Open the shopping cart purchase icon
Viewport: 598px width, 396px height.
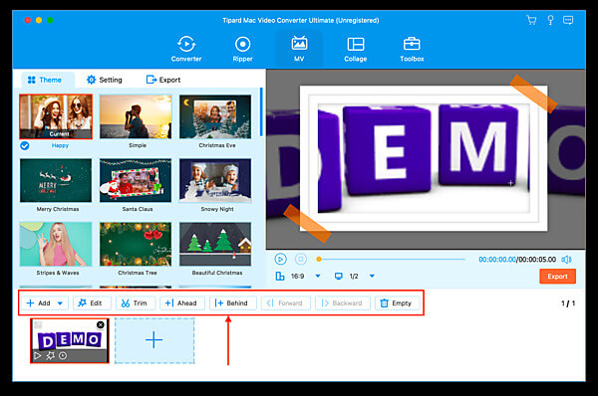(x=531, y=20)
